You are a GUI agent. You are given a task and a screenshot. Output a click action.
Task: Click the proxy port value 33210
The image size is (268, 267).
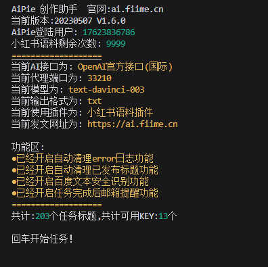pyautogui.click(x=99, y=78)
